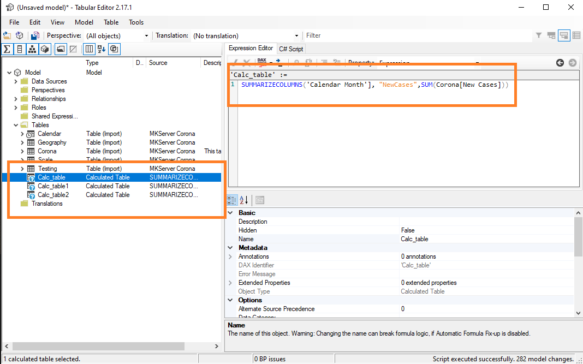
Task: Expand the Annotations property
Action: pos(230,256)
